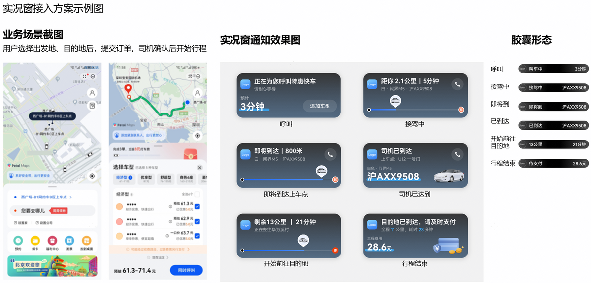Switch to 舒适型 car type tab

click(x=167, y=179)
